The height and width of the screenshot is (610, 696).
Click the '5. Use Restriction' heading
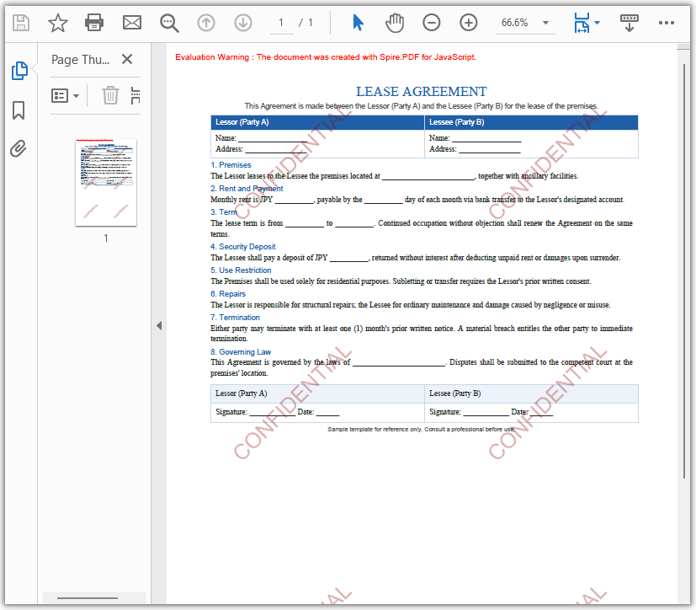pyautogui.click(x=241, y=270)
